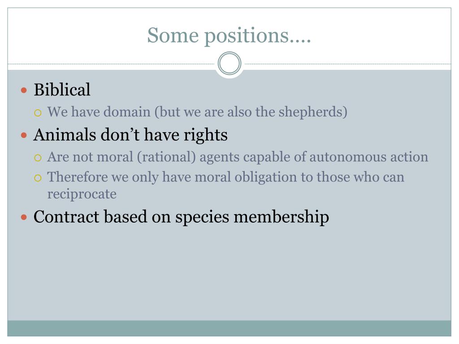Click the "Therefore we only have moral obligation" line
The image size is (459, 344).
[x=226, y=177]
